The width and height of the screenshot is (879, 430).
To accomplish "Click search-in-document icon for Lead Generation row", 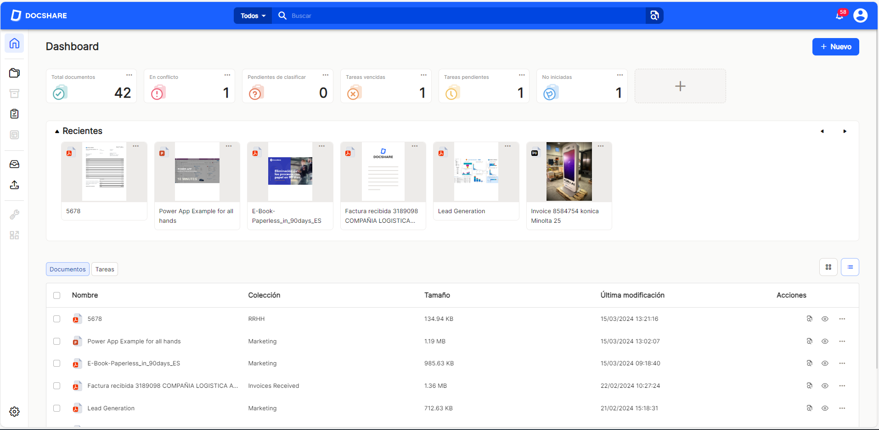I will coord(810,408).
